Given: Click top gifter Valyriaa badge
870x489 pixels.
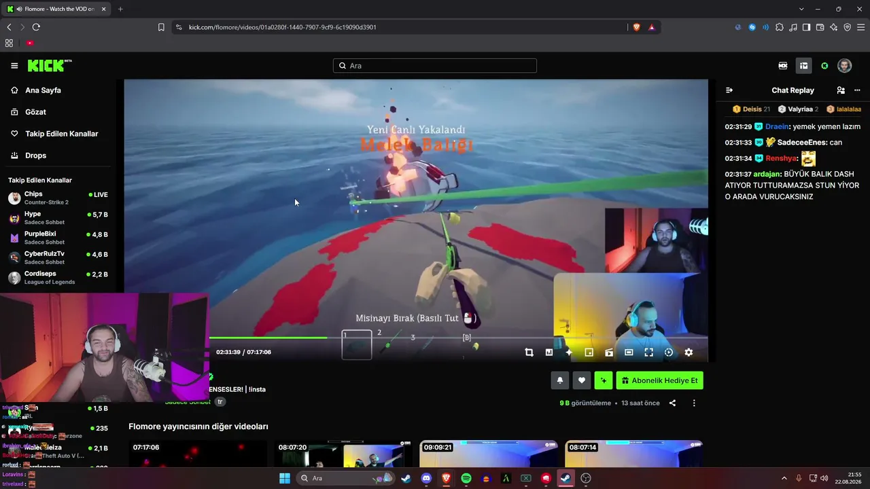Looking at the screenshot, I should [797, 109].
